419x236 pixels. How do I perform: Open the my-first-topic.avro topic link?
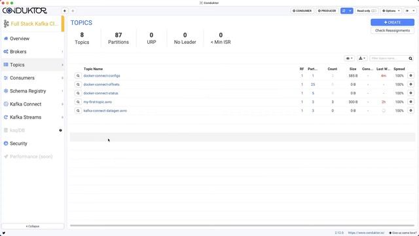[98, 102]
